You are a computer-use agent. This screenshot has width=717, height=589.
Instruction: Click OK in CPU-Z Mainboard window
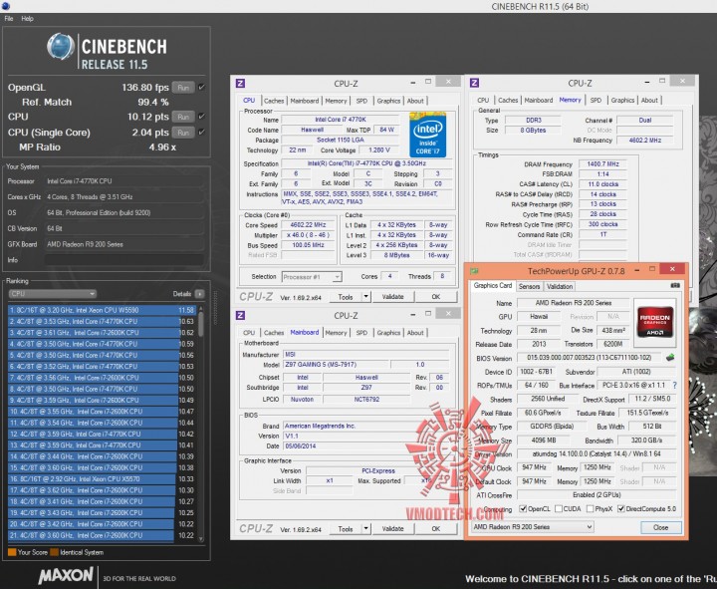click(436, 528)
